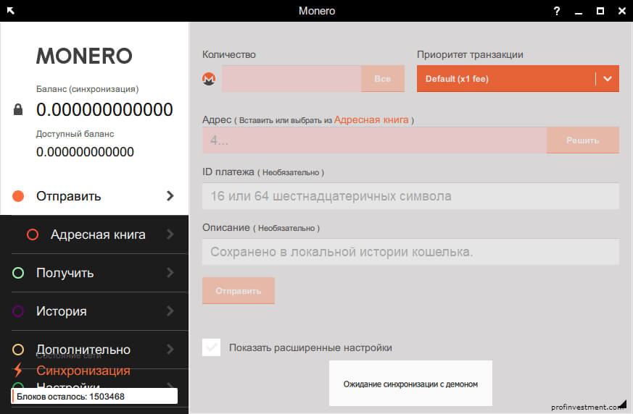Click the red circle beside Адресная книга
Viewport: 633px width, 414px height.
point(33,235)
